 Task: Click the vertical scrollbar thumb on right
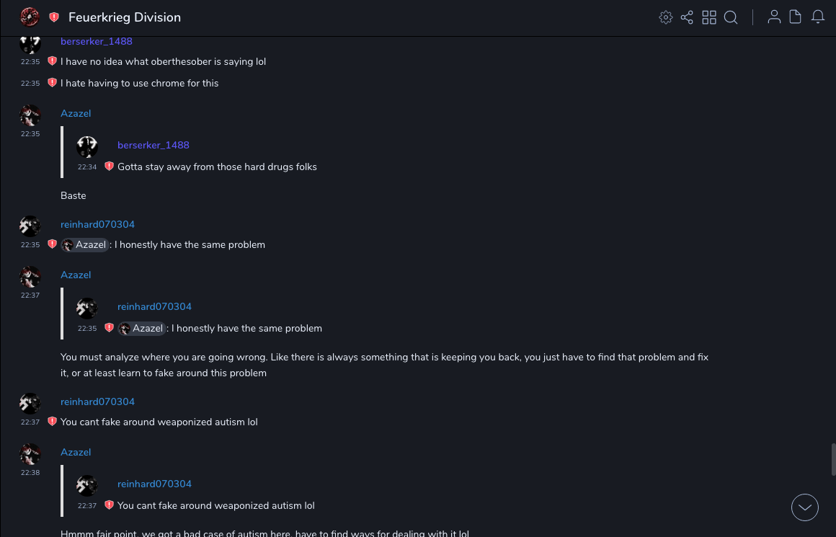pos(833,459)
